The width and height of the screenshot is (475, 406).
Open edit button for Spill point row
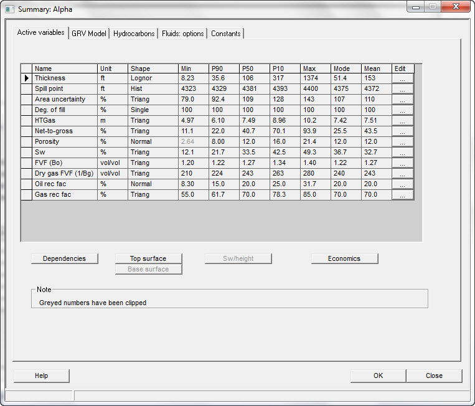[403, 89]
